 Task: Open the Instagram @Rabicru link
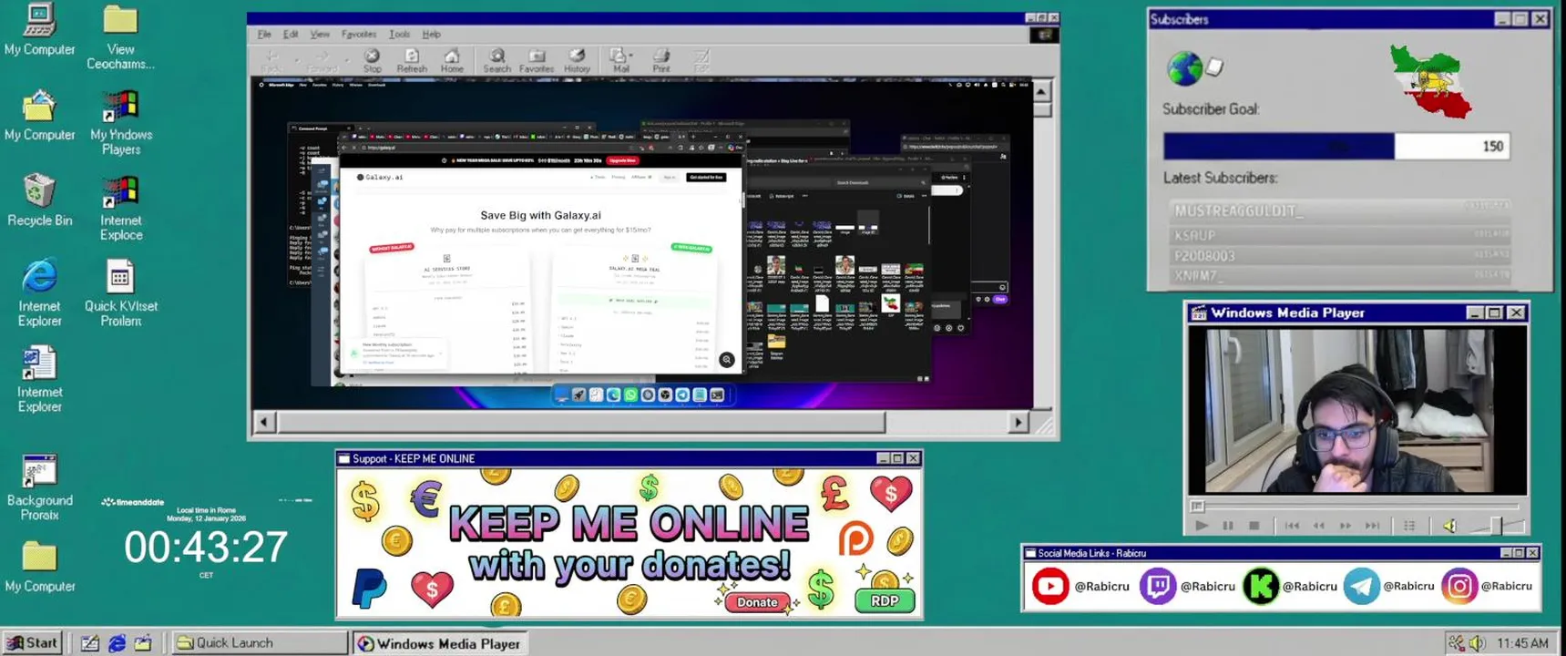[1487, 586]
